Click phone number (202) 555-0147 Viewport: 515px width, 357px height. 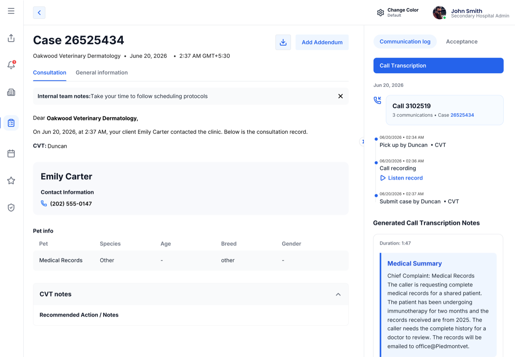pos(71,204)
